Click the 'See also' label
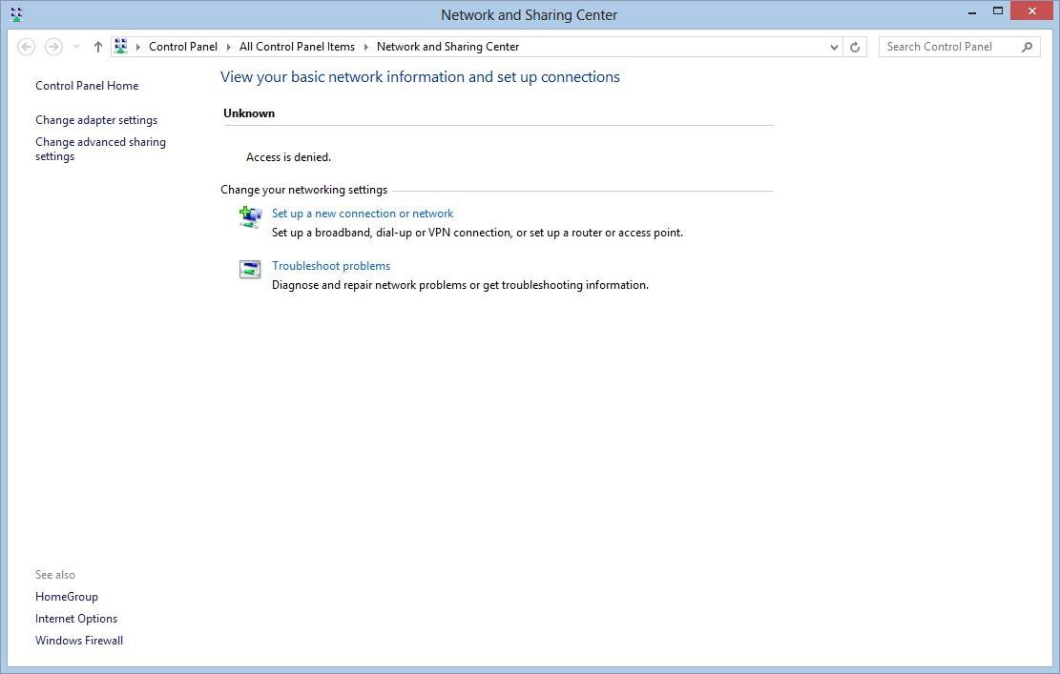 pyautogui.click(x=54, y=575)
